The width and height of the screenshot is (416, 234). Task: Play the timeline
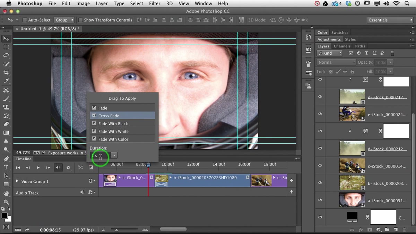(x=38, y=168)
